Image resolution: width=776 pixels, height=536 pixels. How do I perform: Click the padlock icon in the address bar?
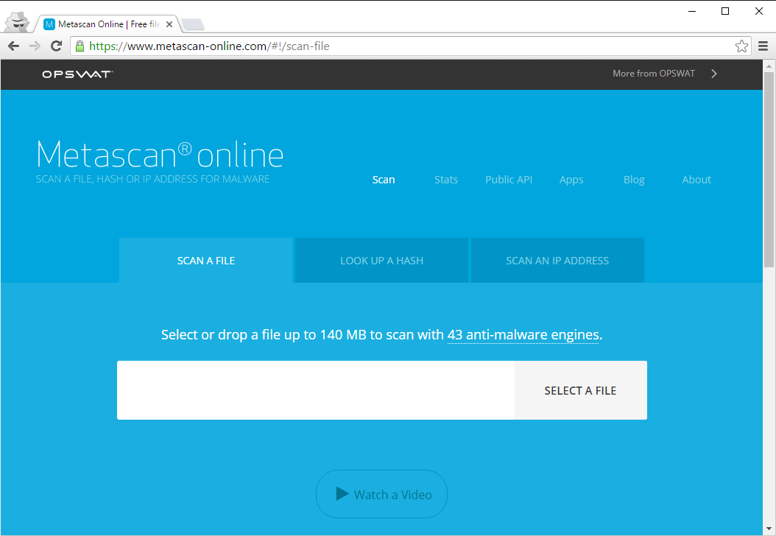click(79, 45)
